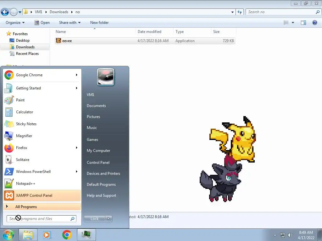Open Default Programs
322x241 pixels.
tap(101, 185)
